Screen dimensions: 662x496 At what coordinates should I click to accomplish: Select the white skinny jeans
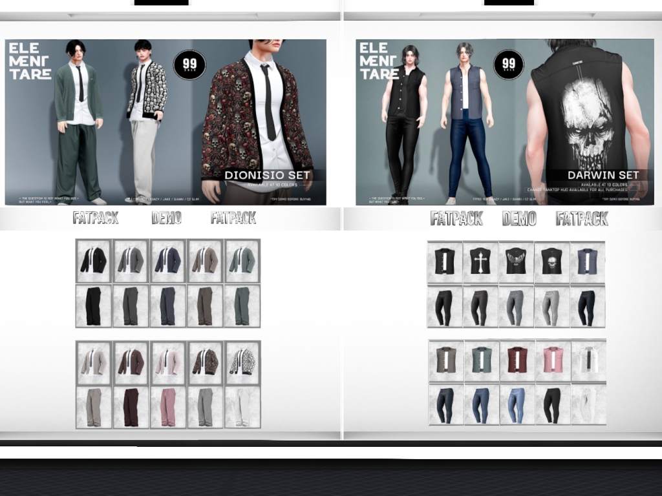tap(588, 405)
